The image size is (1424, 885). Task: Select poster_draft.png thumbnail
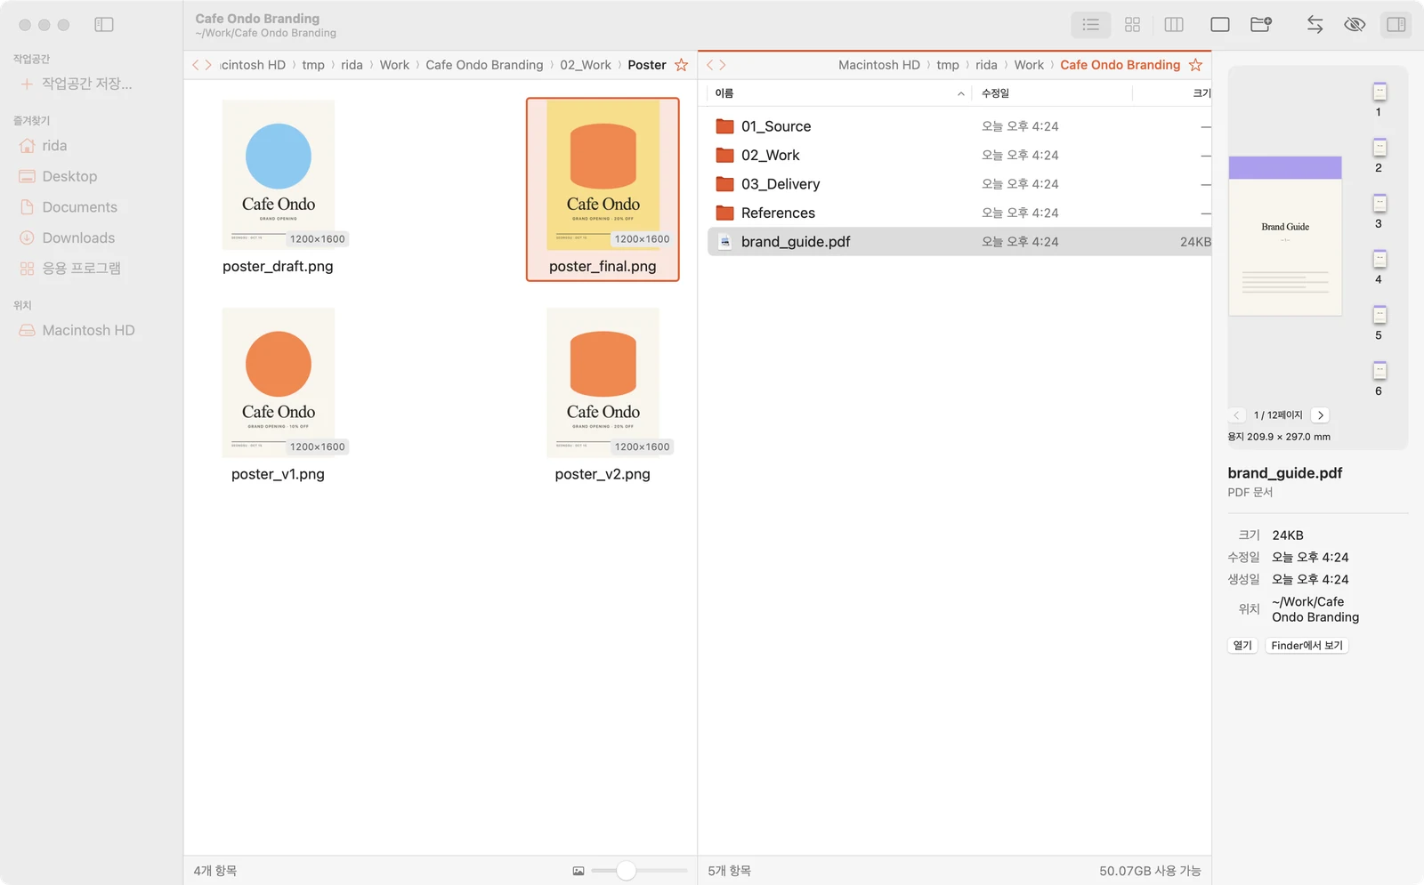point(278,174)
